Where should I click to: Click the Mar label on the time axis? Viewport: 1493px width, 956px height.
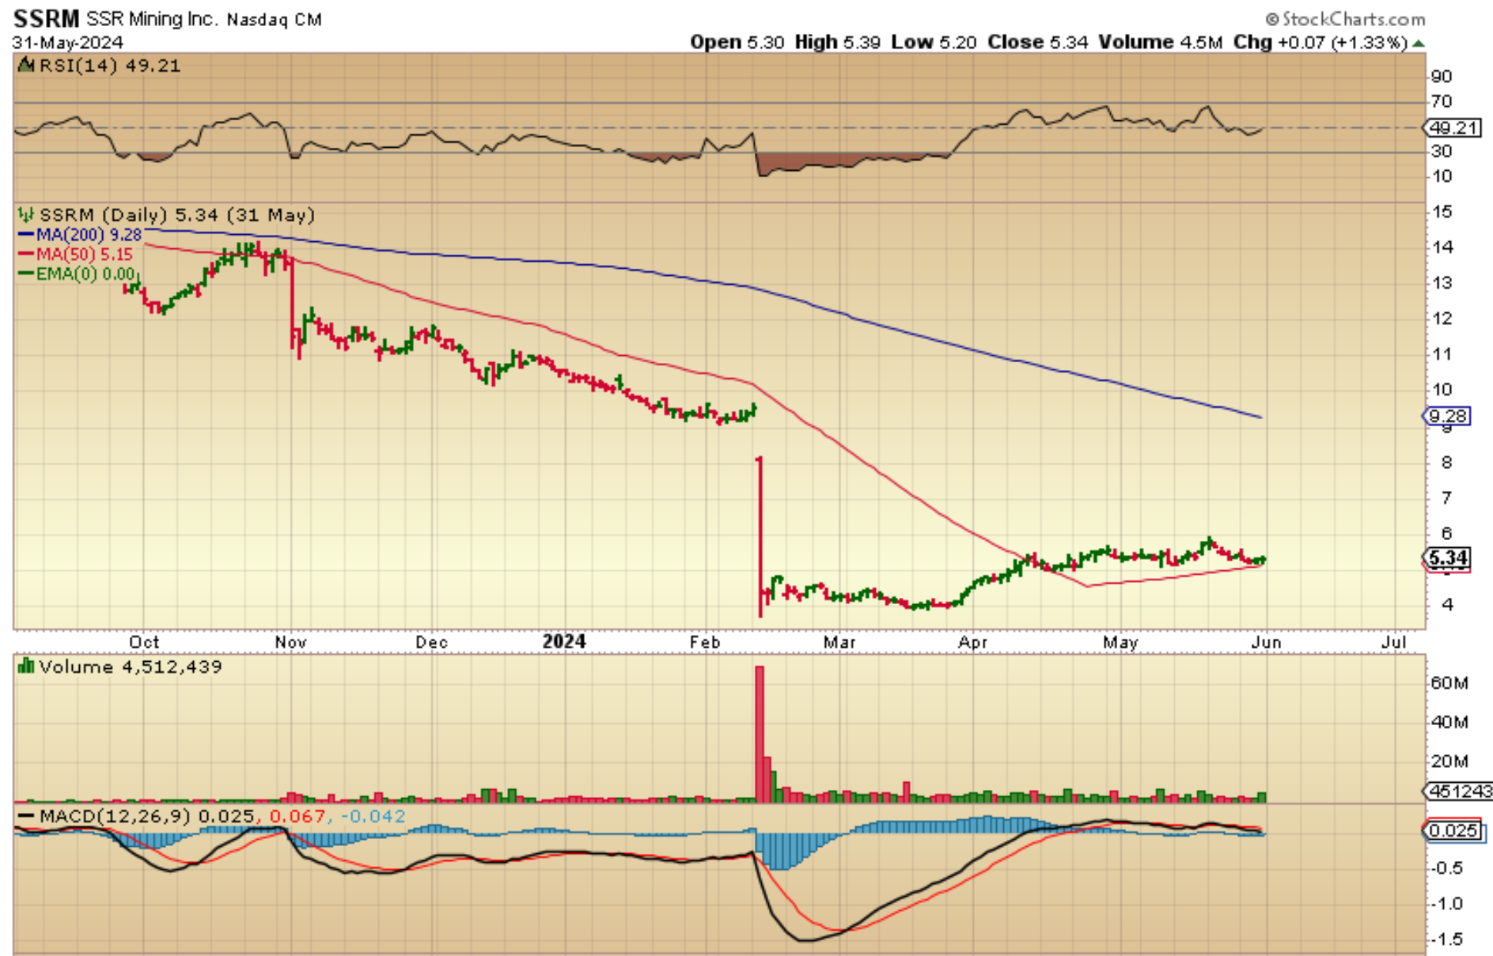pos(839,642)
